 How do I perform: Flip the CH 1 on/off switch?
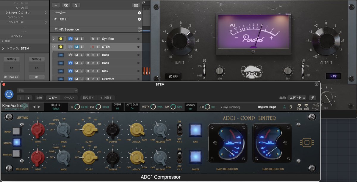[x=179, y=129]
